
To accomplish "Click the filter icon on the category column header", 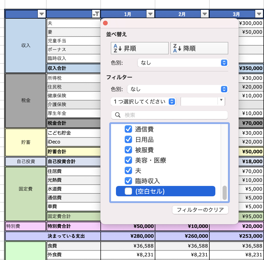I will [x=96, y=14].
